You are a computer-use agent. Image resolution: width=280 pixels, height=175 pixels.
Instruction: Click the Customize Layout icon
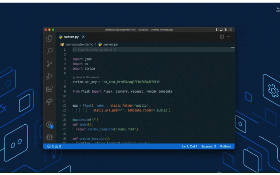coord(231,30)
